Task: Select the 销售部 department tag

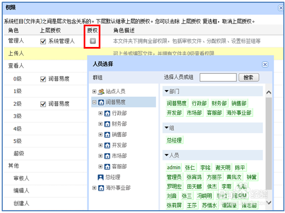Action: coord(239,103)
